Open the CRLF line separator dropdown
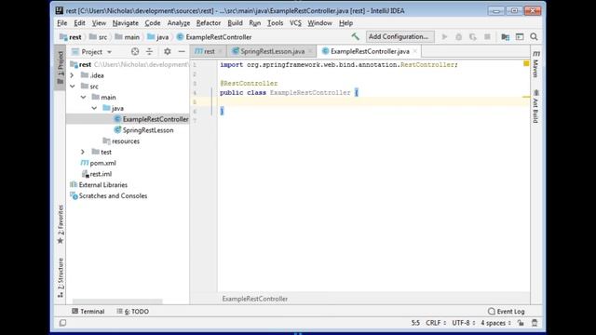The height and width of the screenshot is (335, 596). click(436, 323)
